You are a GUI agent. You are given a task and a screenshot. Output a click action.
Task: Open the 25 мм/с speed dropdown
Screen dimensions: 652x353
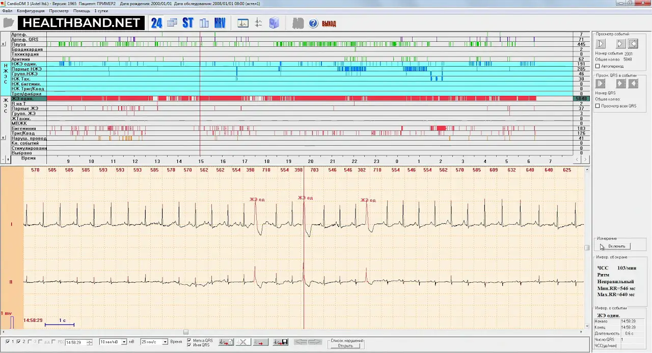(x=165, y=342)
